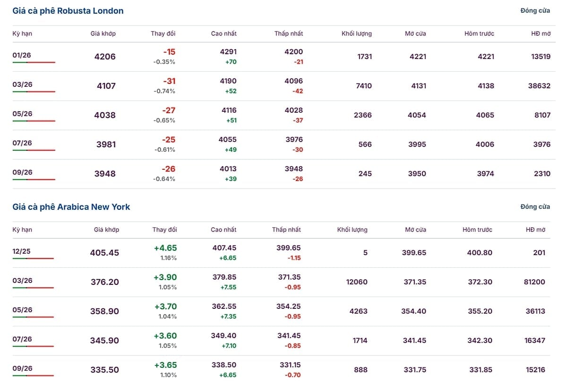Click "Khối lượng" header in Robusta table
This screenshot has width=567, height=381.
(357, 33)
